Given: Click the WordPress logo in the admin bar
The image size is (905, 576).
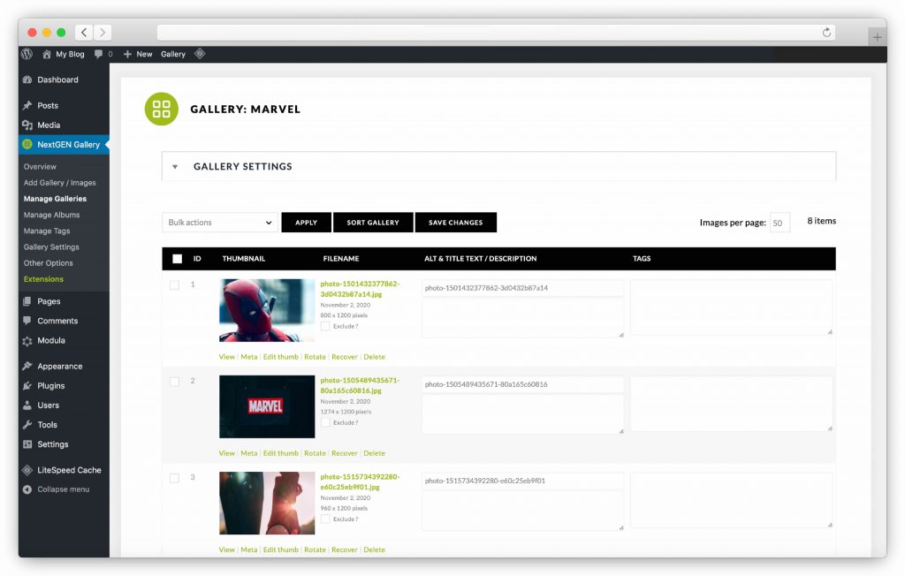Looking at the screenshot, I should (x=25, y=54).
